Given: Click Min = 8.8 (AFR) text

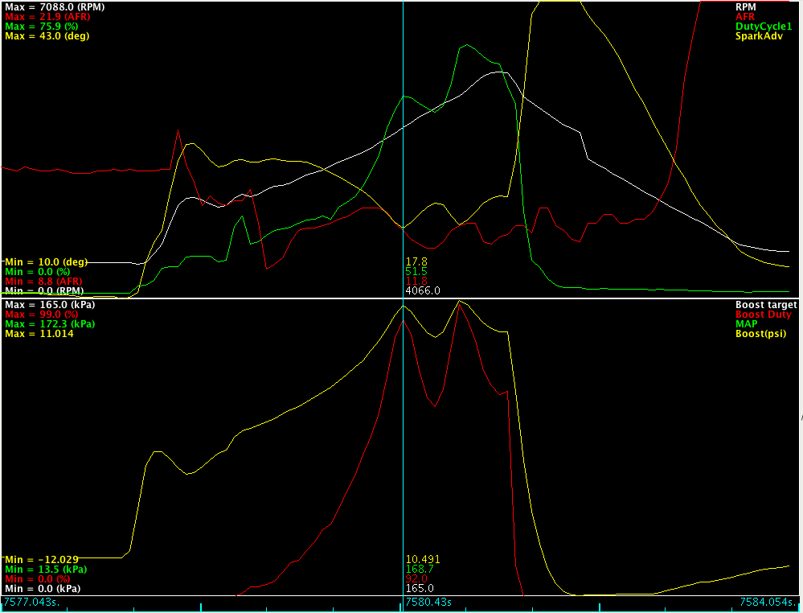Looking at the screenshot, I should pos(43,282).
